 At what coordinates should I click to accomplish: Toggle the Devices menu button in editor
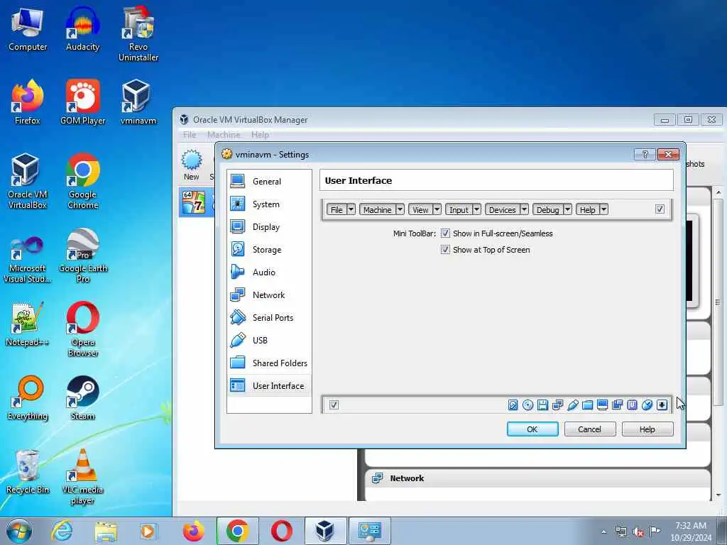tap(502, 209)
